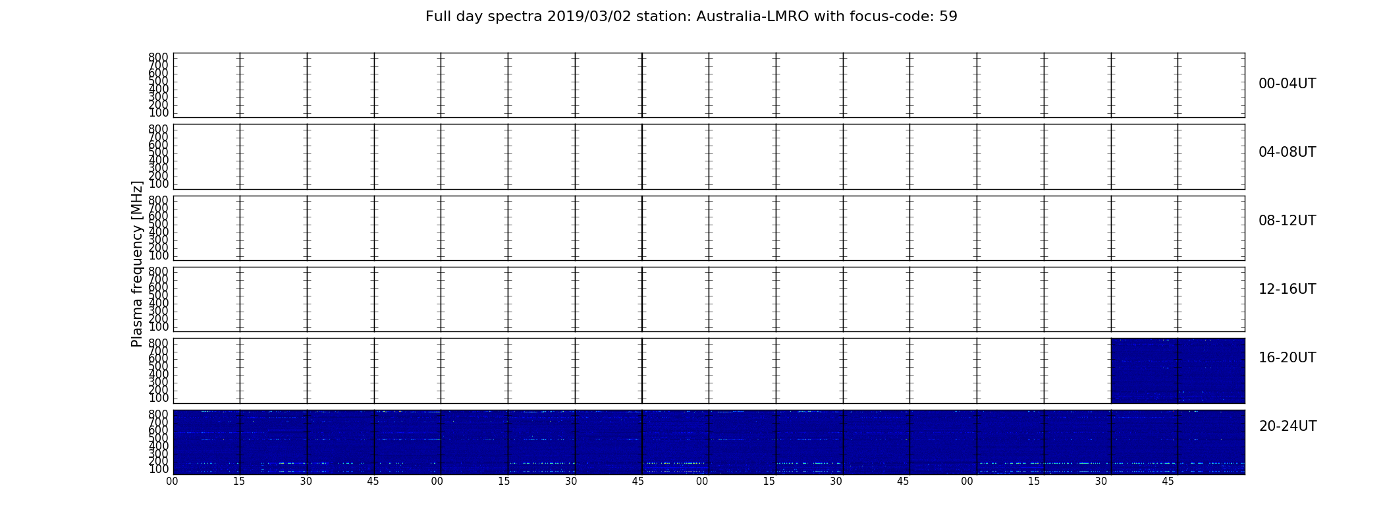
Task: Select the 20-24UT row label
Action: tap(1288, 426)
